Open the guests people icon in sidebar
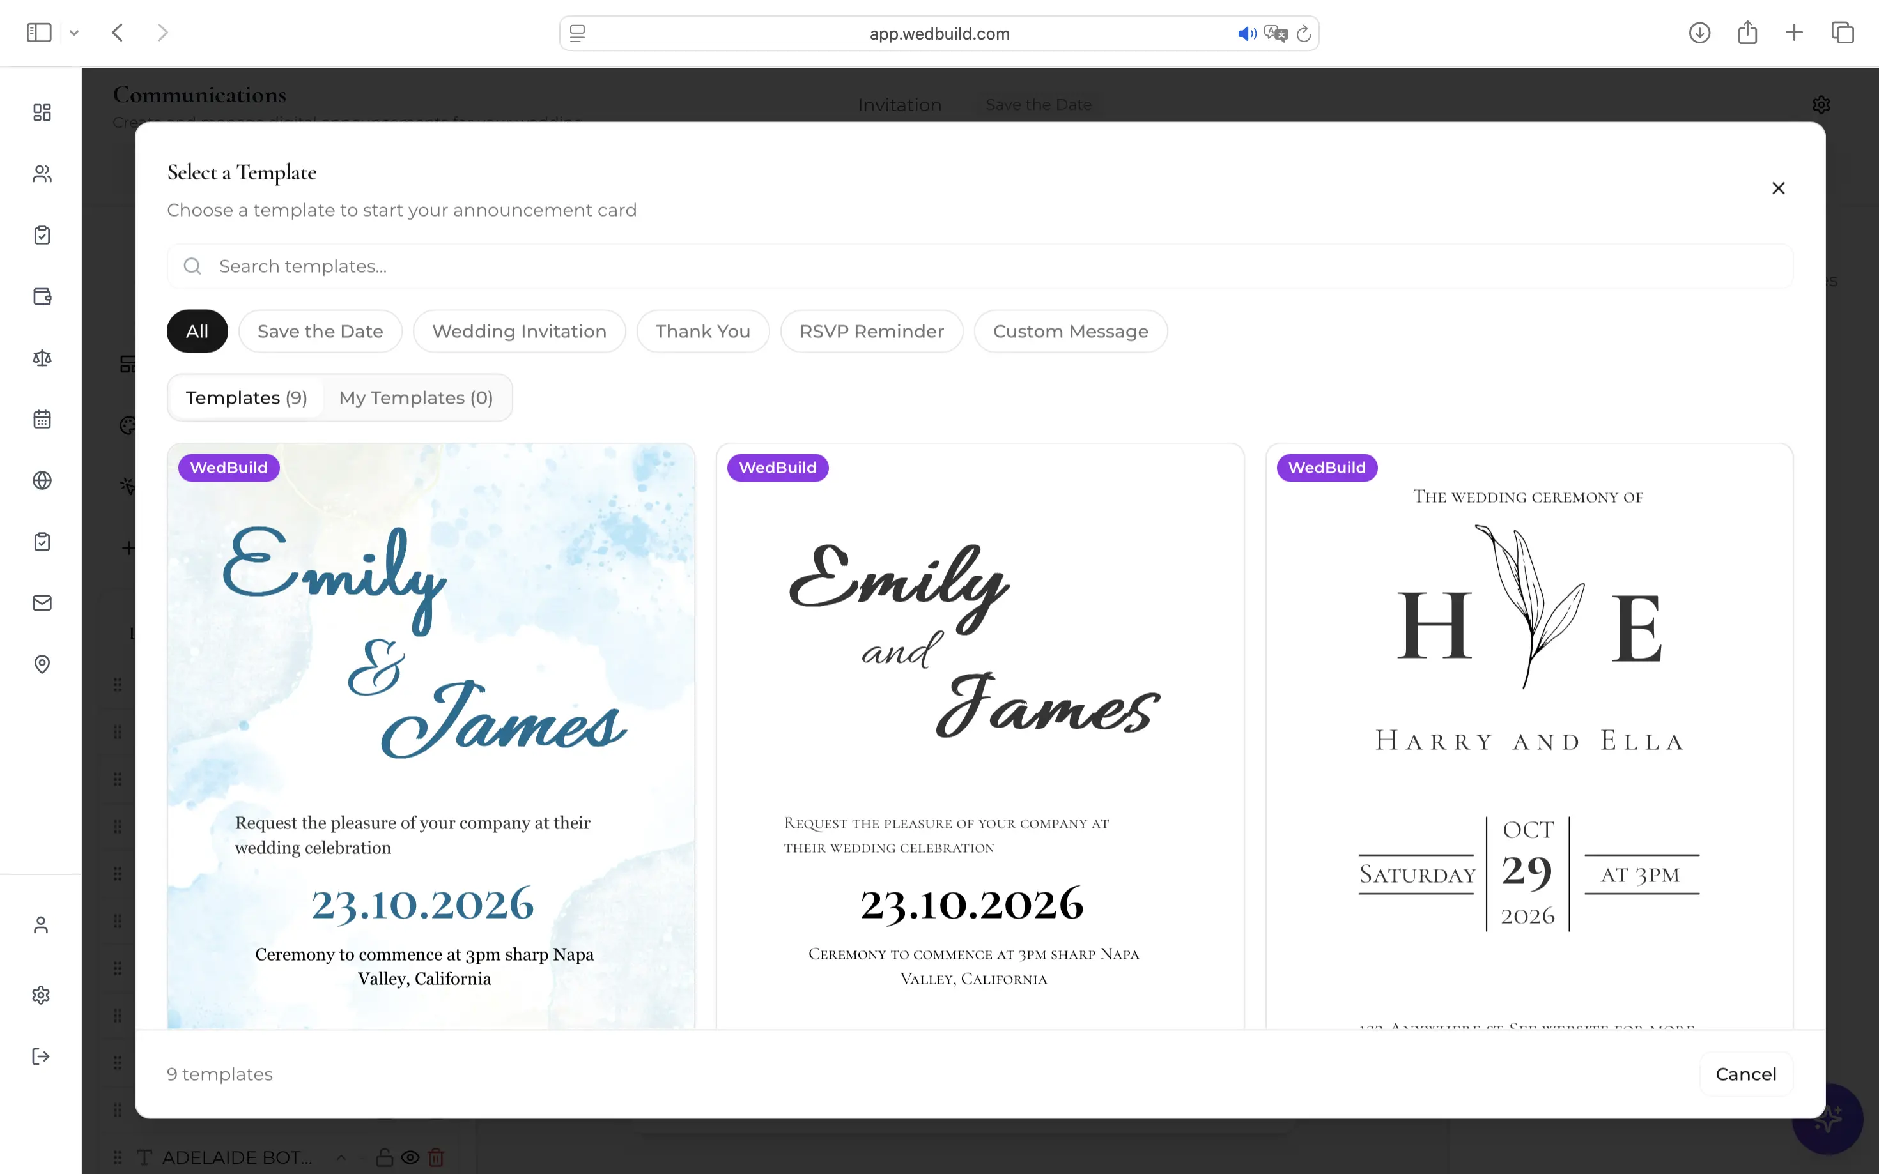This screenshot has width=1879, height=1174. (x=42, y=174)
